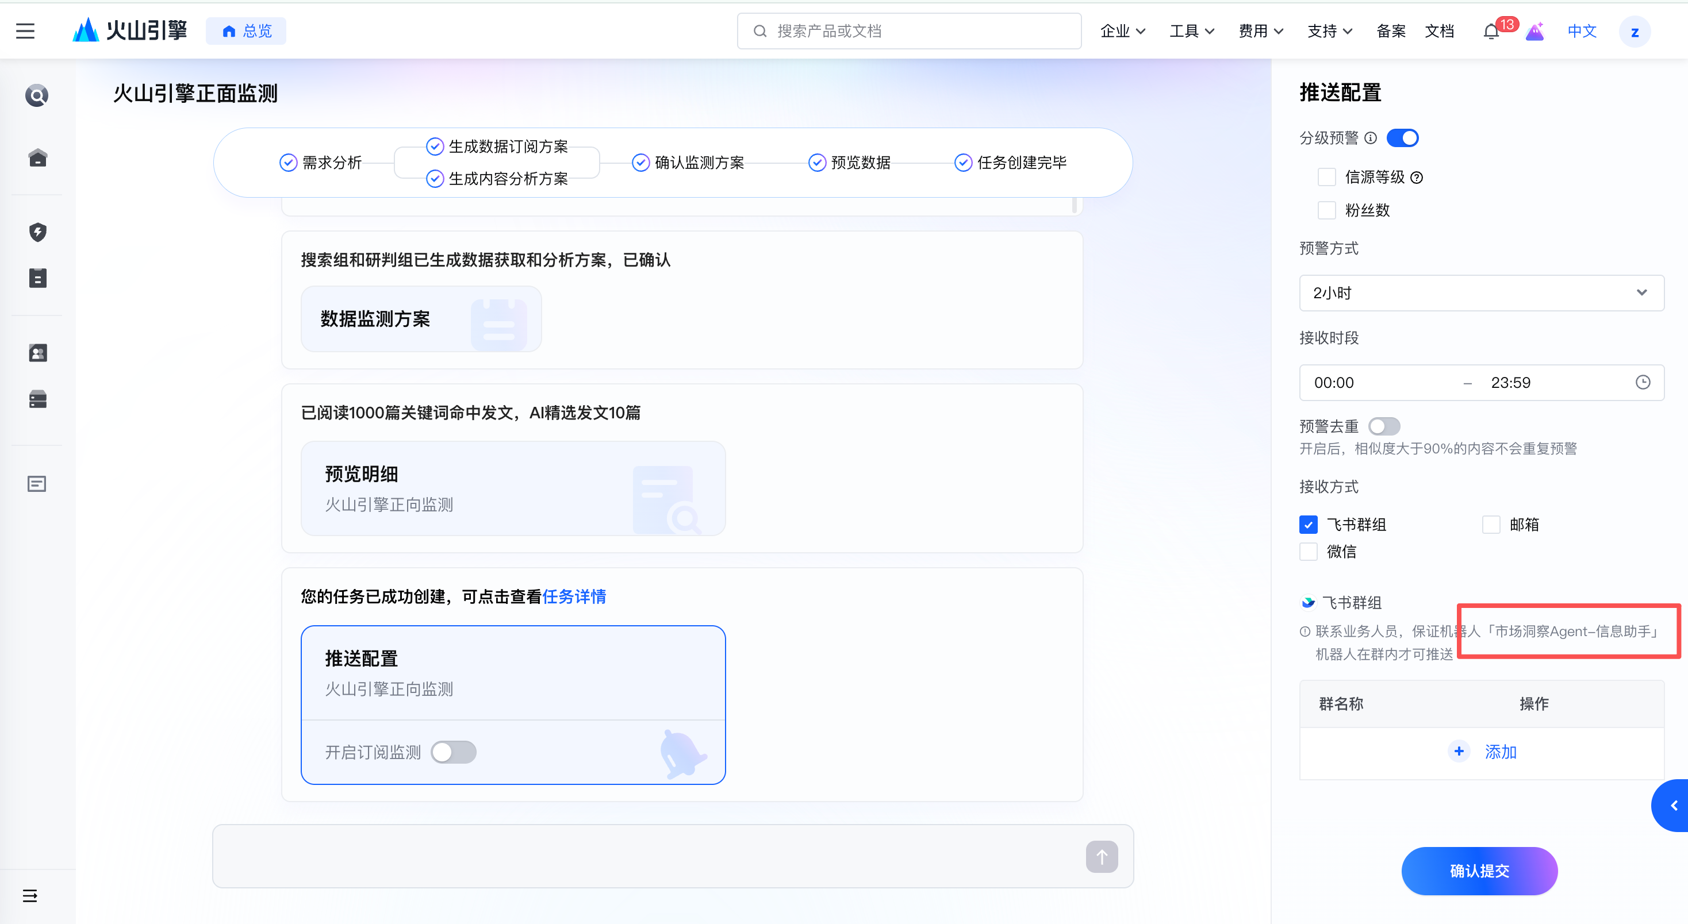Open the 备案 menu item

click(1391, 31)
